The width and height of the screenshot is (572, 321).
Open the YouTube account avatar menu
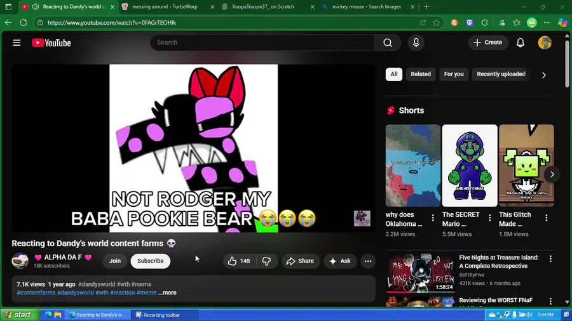point(545,43)
